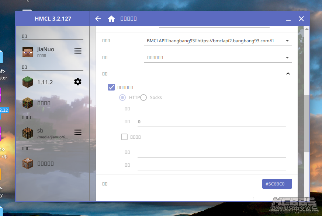Open the BMCLAPI download source dropdown

coord(218,41)
